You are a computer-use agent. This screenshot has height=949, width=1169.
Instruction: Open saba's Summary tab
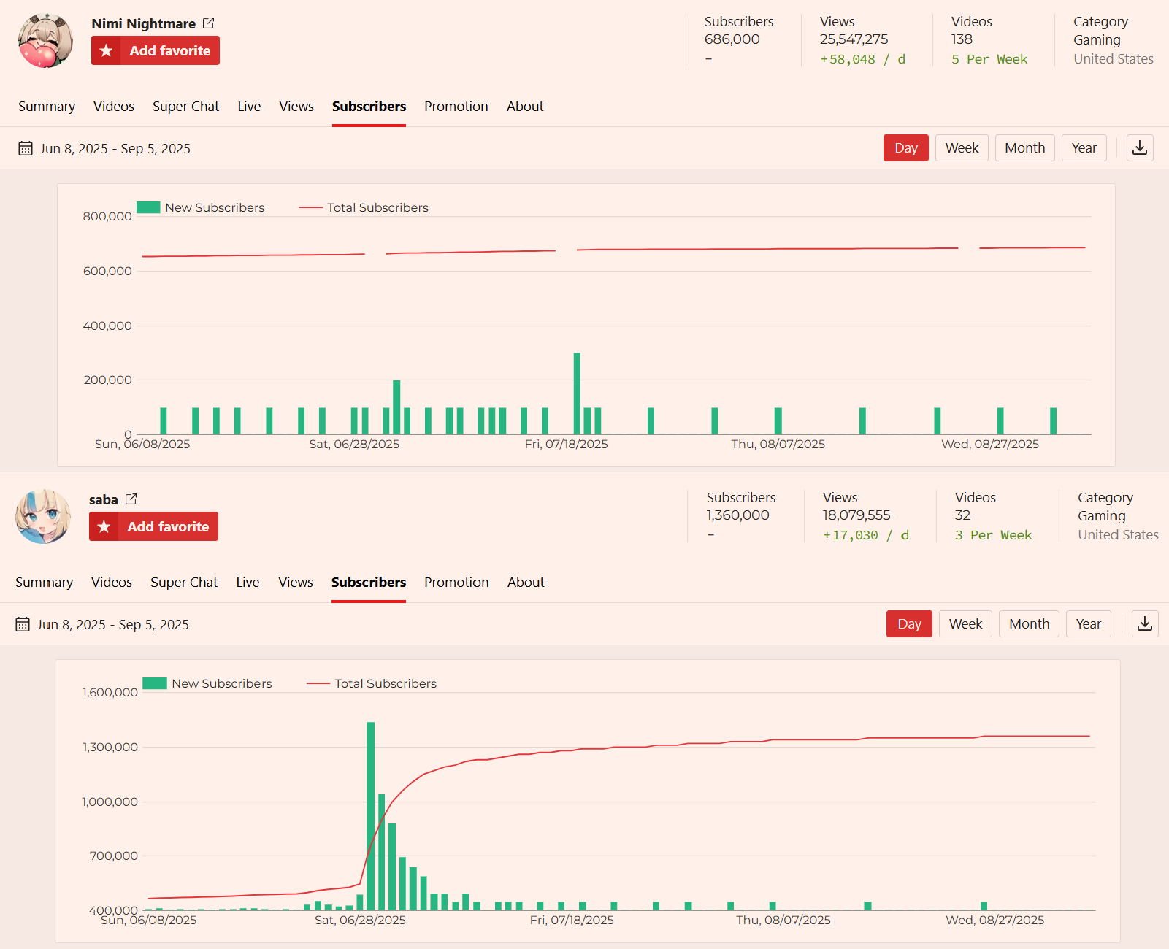44,583
